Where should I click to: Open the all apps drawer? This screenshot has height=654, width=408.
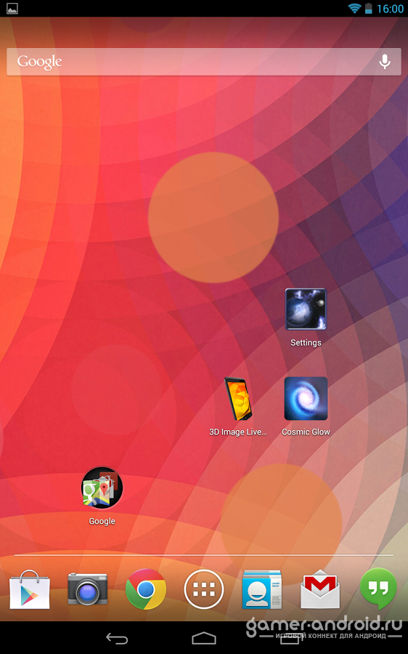click(204, 589)
